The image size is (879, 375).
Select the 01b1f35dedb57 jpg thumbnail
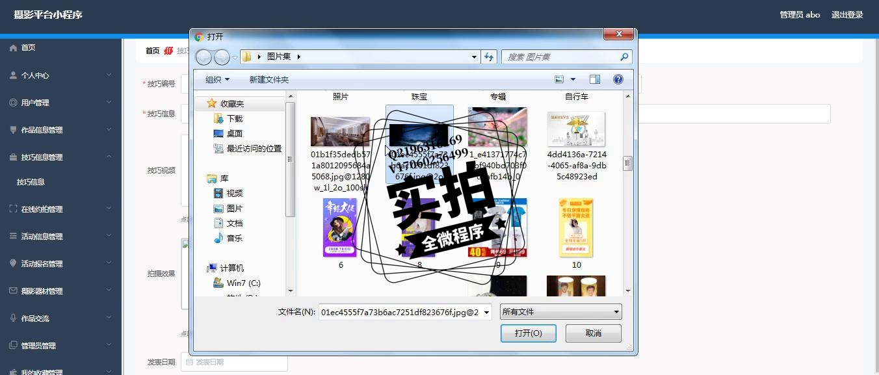[x=341, y=132]
